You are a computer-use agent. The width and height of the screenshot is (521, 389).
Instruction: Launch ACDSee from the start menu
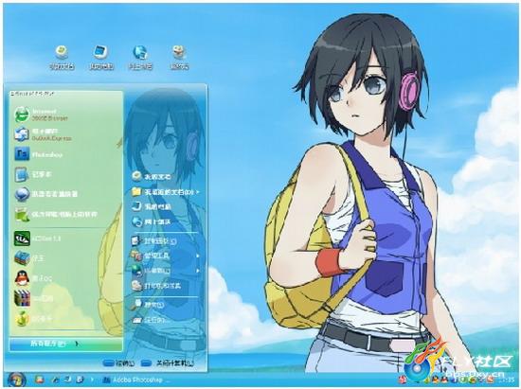click(37, 239)
